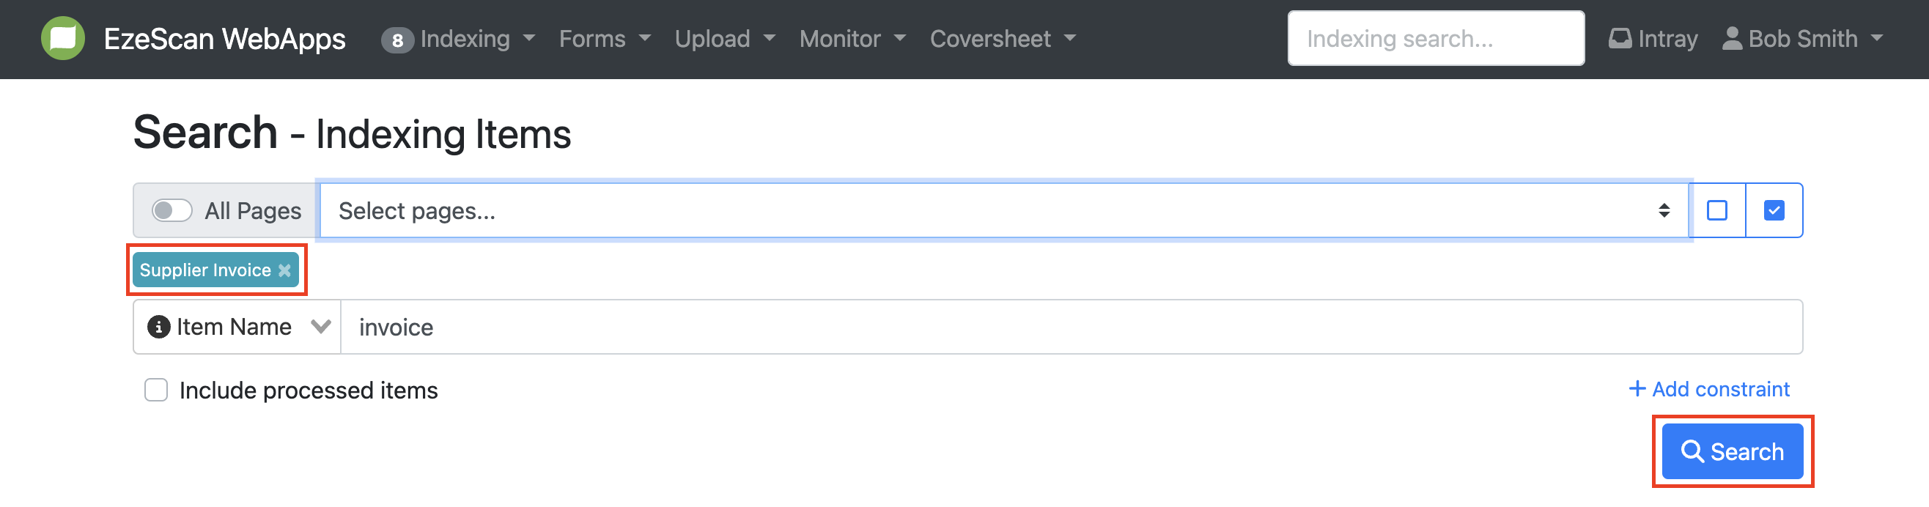
Task: Click the Item Name info icon
Action: (x=159, y=327)
